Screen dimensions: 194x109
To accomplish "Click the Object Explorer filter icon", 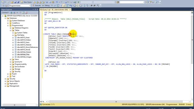I will click(x=20, y=12).
